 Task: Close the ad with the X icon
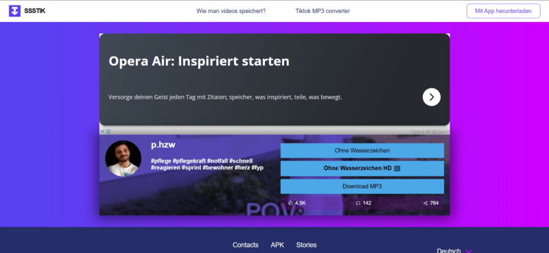(x=102, y=132)
